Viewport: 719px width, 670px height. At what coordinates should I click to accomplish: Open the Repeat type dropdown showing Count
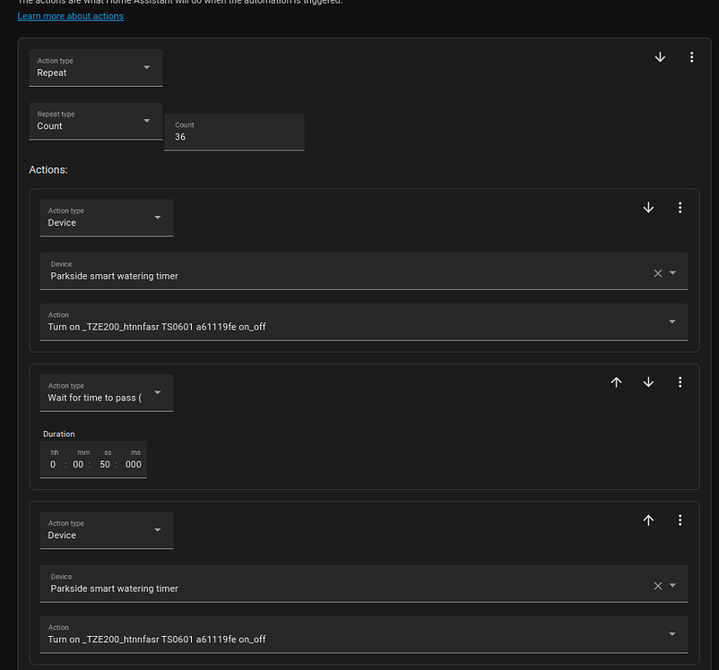pos(96,121)
